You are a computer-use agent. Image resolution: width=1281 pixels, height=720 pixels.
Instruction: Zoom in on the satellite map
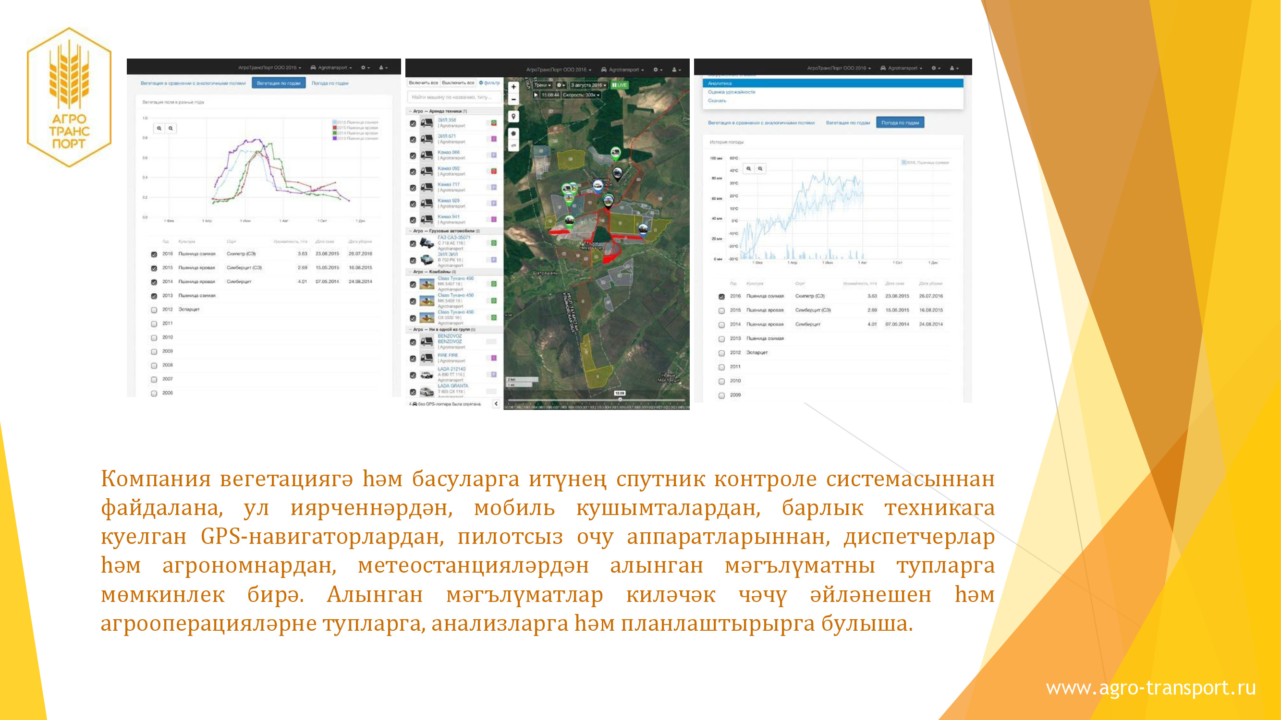point(513,86)
